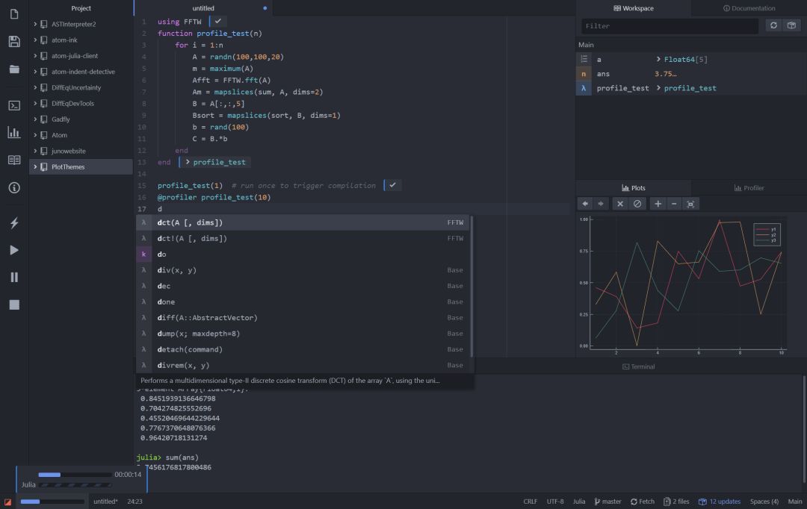This screenshot has width=807, height=509.
Task: Expand the DiffEqDevTools folder
Action: pos(35,103)
